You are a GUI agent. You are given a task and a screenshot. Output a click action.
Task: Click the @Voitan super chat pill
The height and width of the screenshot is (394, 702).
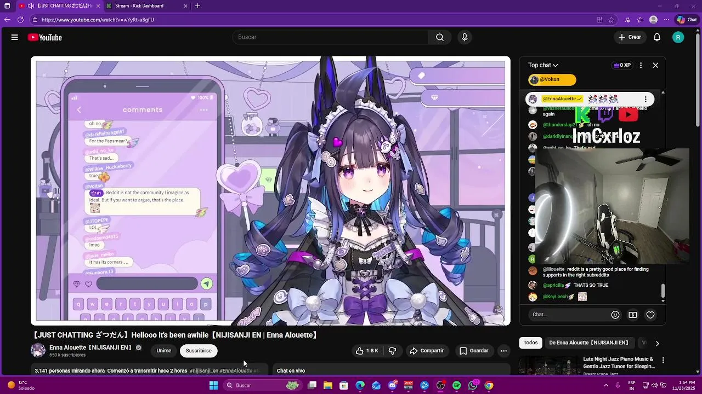coord(552,80)
